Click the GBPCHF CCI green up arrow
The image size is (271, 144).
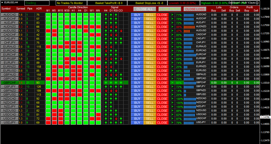[x=121, y=83]
